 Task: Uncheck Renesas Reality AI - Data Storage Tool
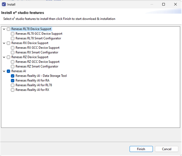point(13,76)
